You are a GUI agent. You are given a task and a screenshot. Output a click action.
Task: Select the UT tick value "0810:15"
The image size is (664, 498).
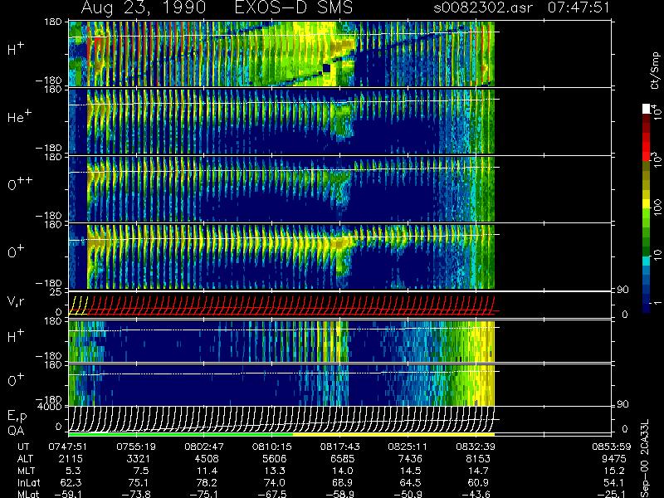[272, 447]
